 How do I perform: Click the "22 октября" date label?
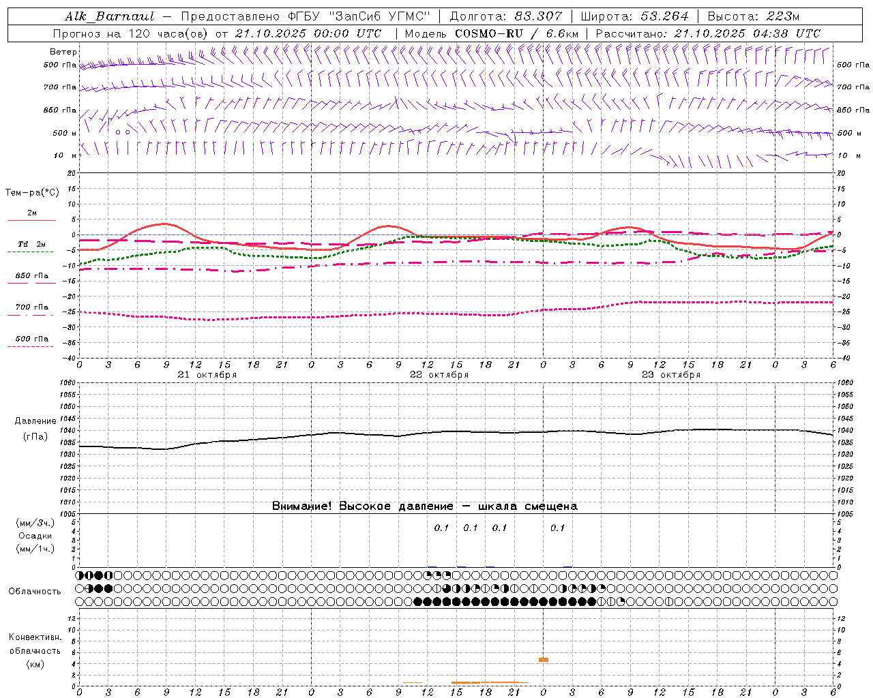pos(439,375)
